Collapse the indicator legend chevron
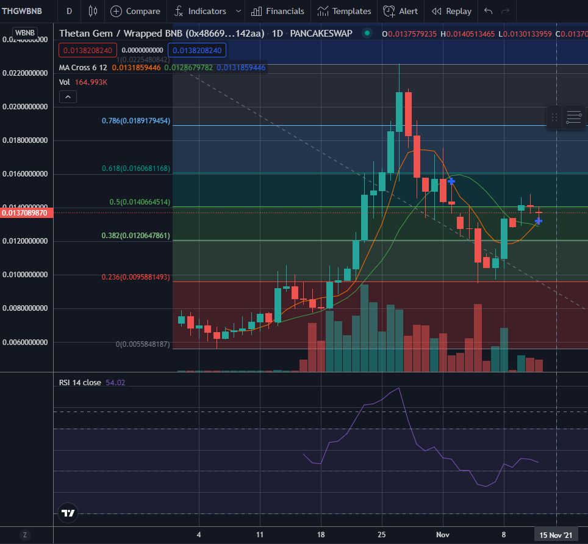 (68, 97)
